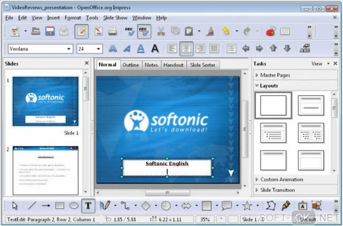Screen dimensions: 343x226
Task: Click the Select arrow tool
Action: point(15,206)
